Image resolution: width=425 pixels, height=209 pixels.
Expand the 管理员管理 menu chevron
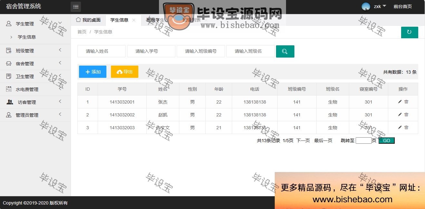pos(60,114)
